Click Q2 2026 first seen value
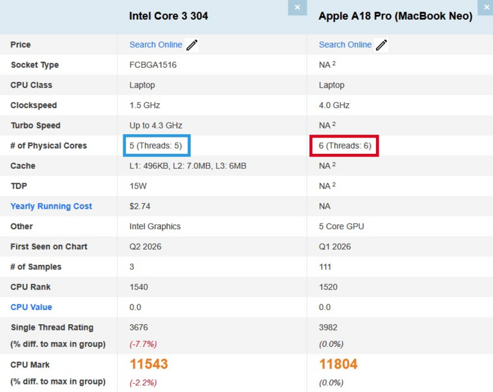Image resolution: width=493 pixels, height=392 pixels. tap(145, 246)
